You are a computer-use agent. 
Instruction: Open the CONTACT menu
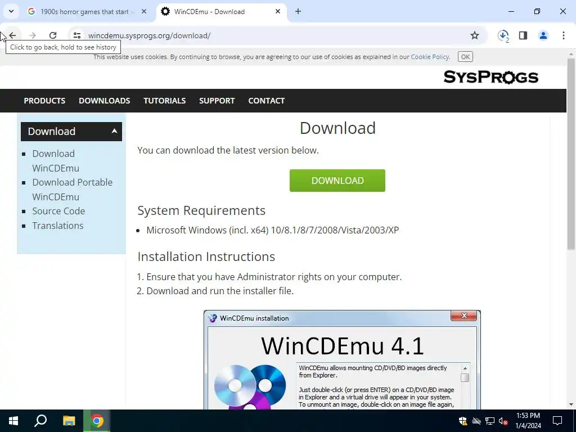pos(266,101)
